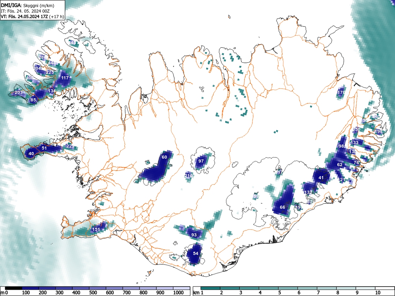This screenshot has width=395, height=296.
Task: Click the visibility value 117 in the Westfjords
Action: tap(65, 78)
